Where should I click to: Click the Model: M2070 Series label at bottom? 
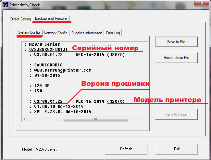click(40, 149)
